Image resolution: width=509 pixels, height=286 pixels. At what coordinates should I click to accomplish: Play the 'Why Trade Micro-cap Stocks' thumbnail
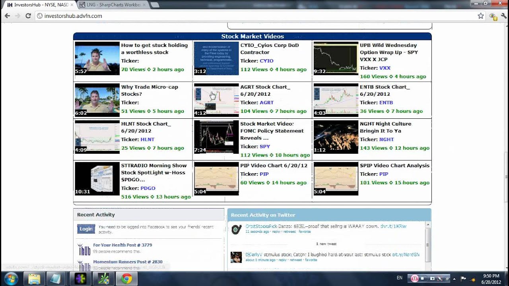coord(97,100)
